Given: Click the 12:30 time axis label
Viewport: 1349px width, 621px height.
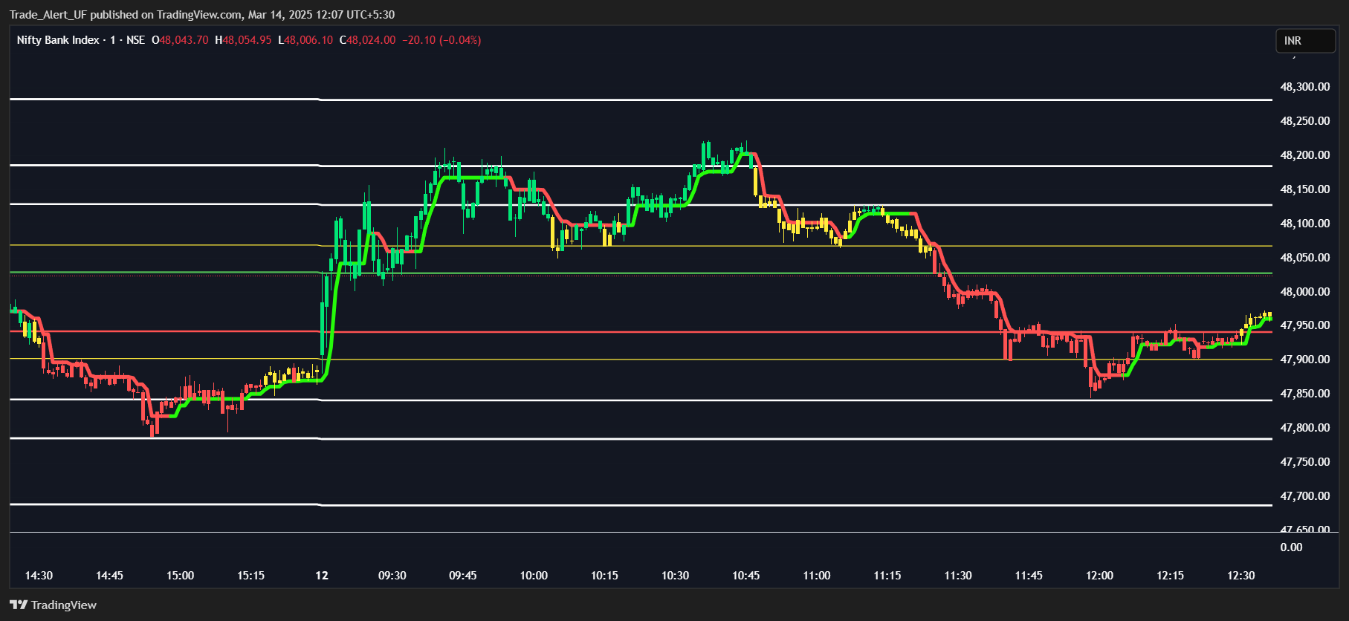Looking at the screenshot, I should point(1241,576).
